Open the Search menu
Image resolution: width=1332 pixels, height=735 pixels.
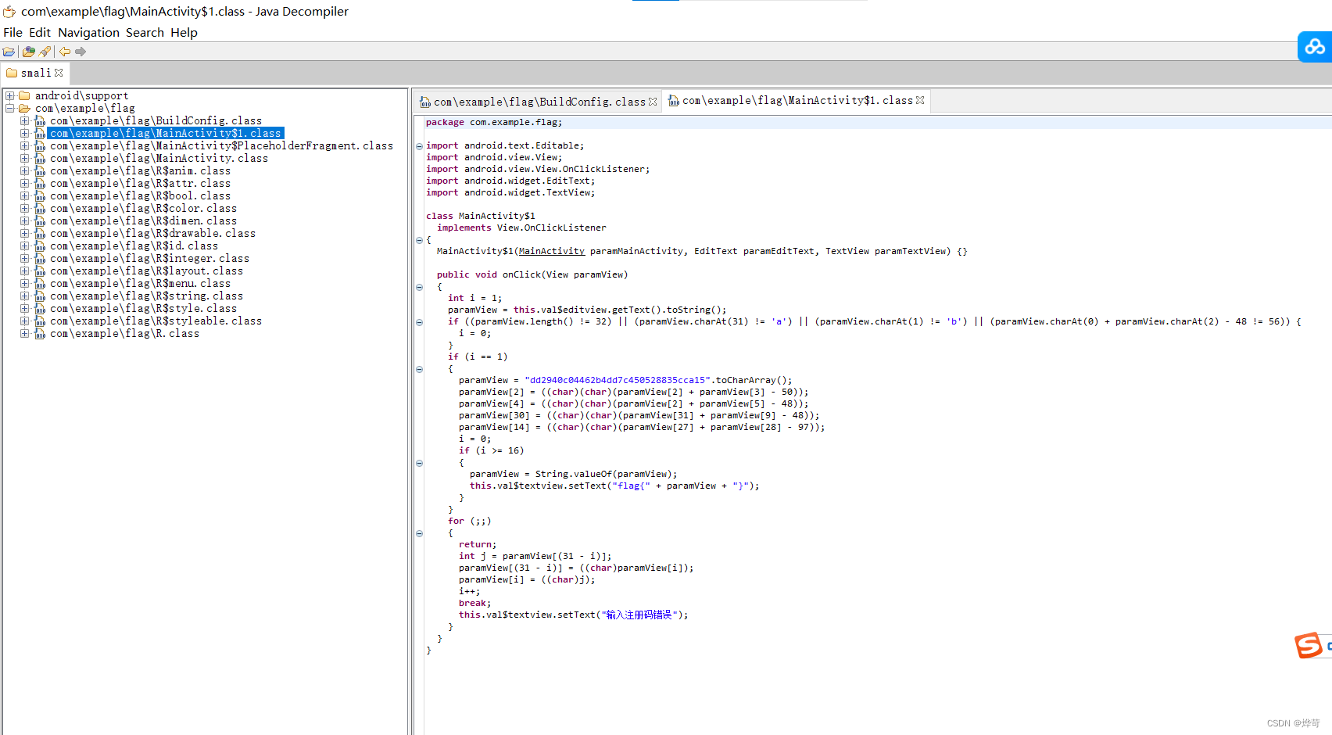[x=145, y=32]
